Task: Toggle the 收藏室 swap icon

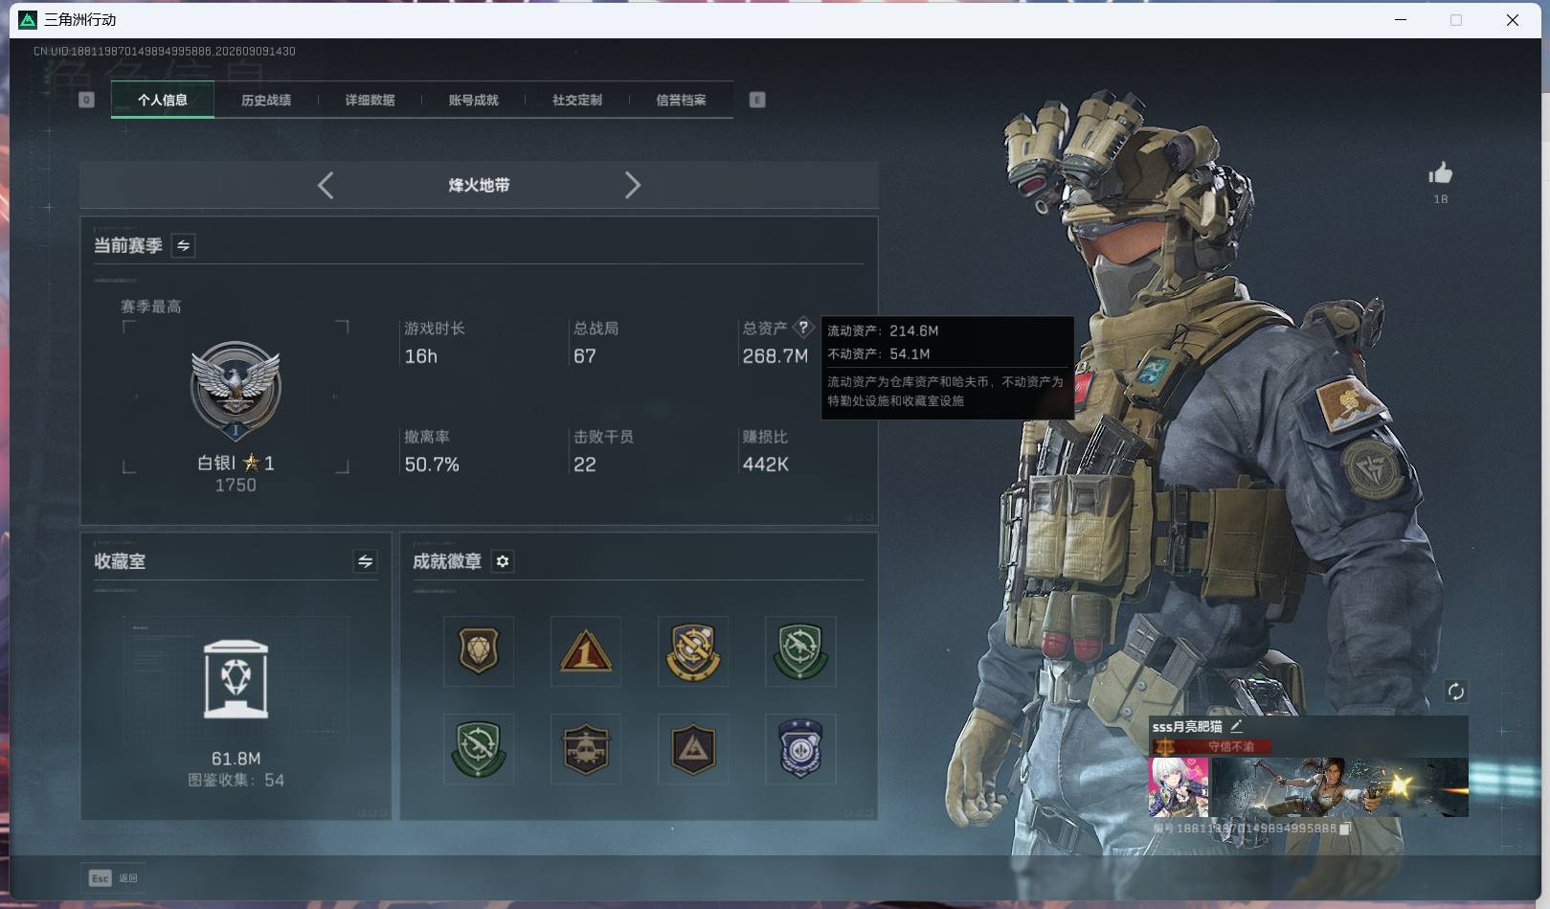Action: [365, 561]
